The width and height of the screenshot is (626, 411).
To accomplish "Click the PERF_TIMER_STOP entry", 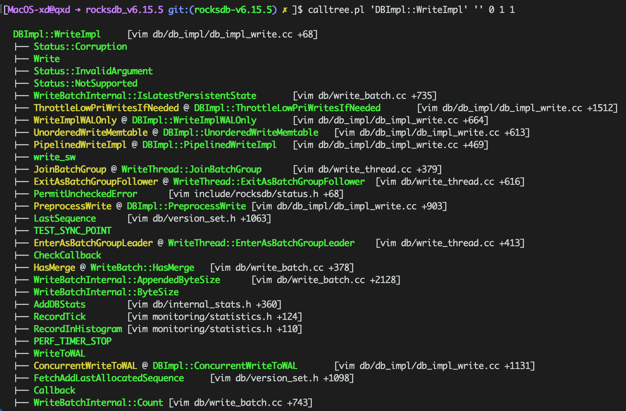I will (73, 341).
